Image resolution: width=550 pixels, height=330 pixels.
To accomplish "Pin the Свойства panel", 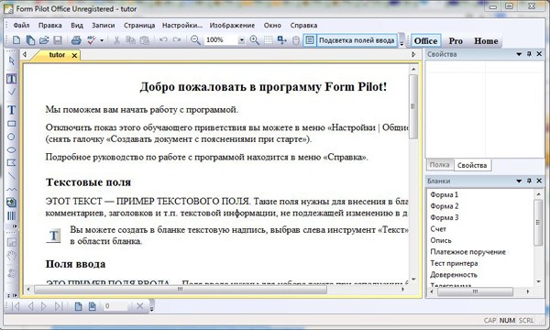I will [529, 54].
